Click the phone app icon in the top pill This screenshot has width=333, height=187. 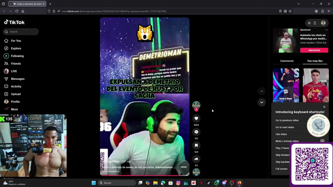(315, 23)
